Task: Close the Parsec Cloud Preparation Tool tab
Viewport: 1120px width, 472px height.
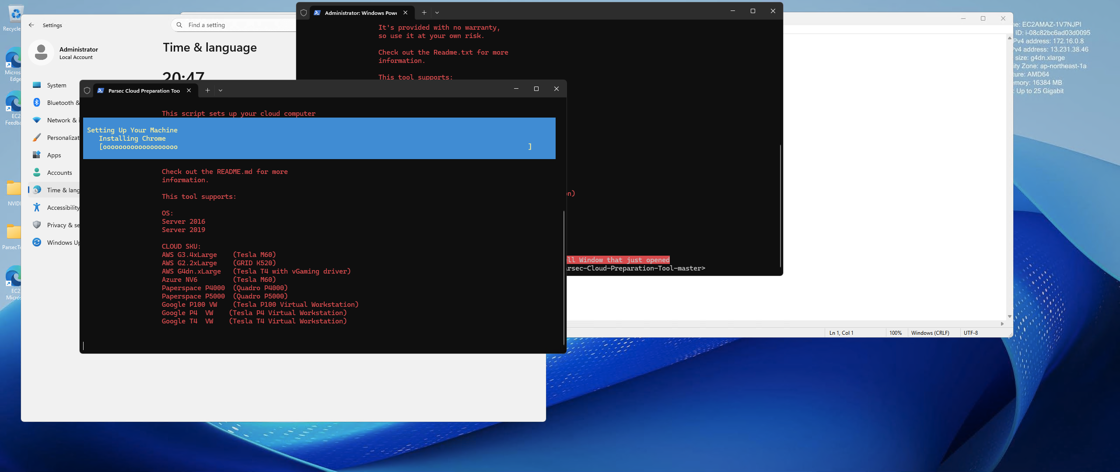Action: point(189,90)
